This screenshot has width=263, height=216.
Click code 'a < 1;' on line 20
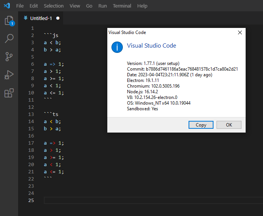click(x=52, y=165)
